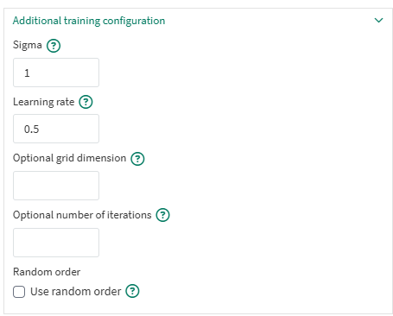Focus the Sigma input field
This screenshot has height=316, width=393.
(56, 73)
